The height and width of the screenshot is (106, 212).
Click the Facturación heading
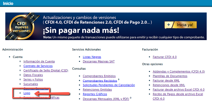click(x=150, y=50)
